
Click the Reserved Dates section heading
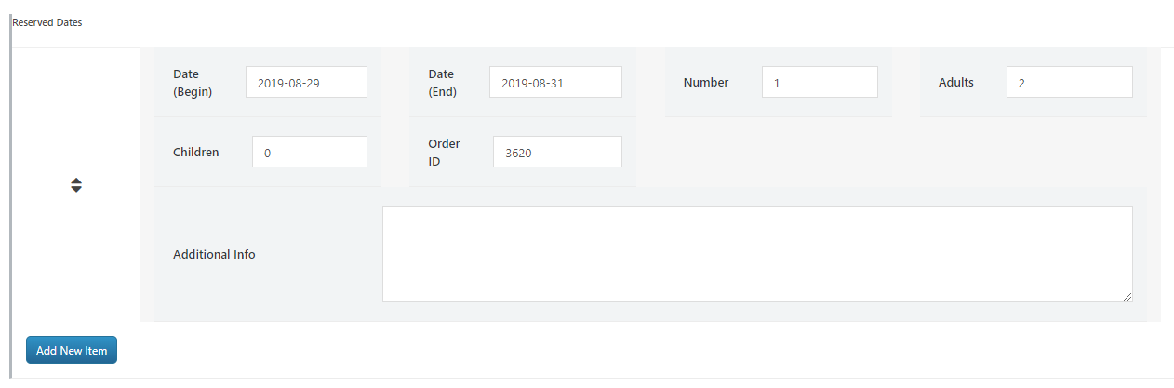pyautogui.click(x=47, y=22)
